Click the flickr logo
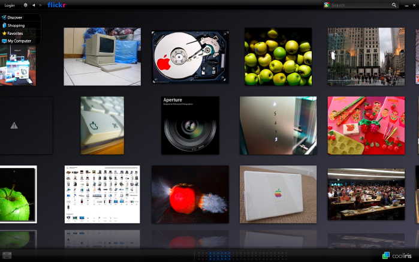Screen dimensions: 419x262 pyautogui.click(x=56, y=5)
